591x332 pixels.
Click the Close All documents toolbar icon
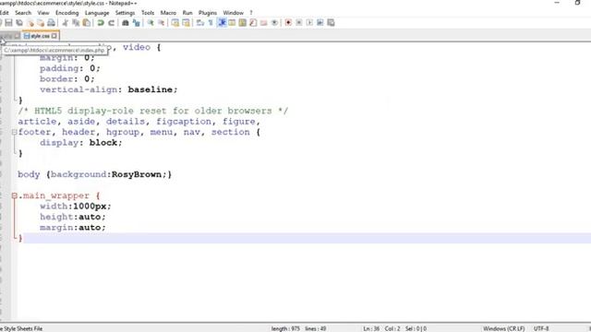(41, 23)
